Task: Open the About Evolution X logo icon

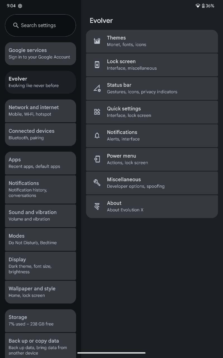Action: pos(97,206)
